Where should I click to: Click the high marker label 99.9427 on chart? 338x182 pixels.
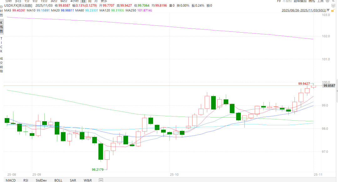point(304,84)
